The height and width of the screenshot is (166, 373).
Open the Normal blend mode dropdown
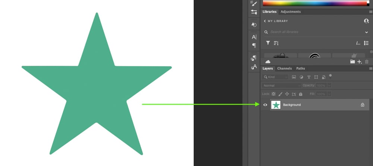(x=282, y=85)
